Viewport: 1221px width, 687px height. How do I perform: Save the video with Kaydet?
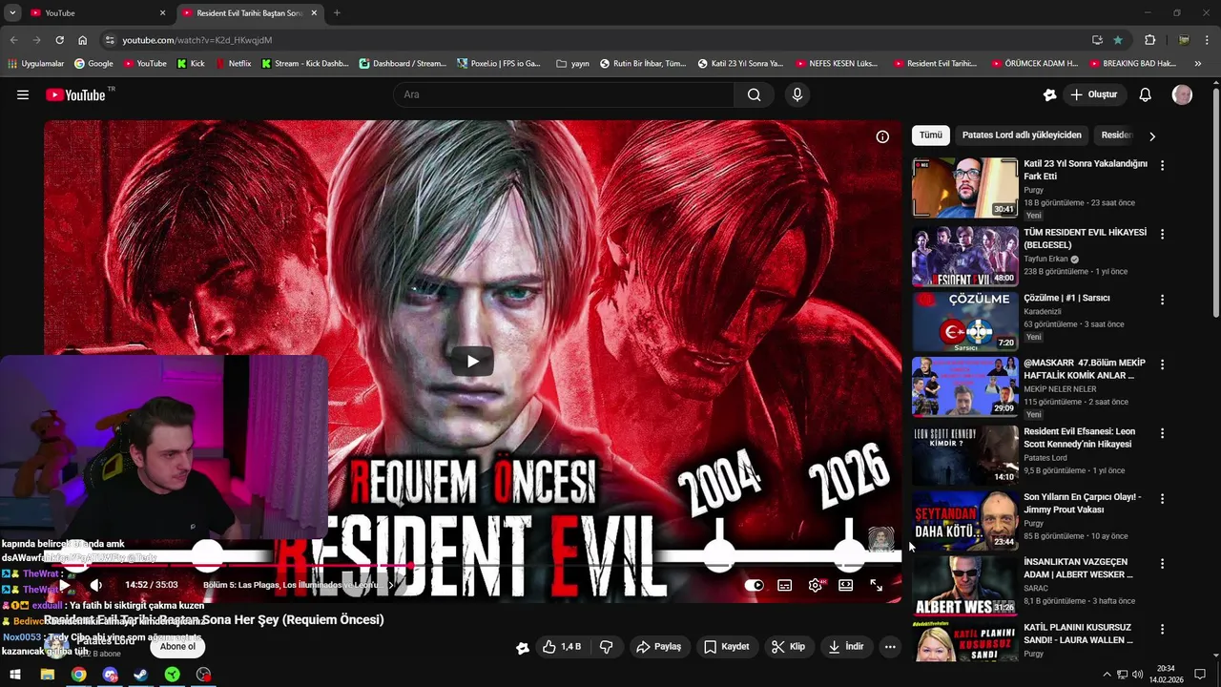point(726,647)
